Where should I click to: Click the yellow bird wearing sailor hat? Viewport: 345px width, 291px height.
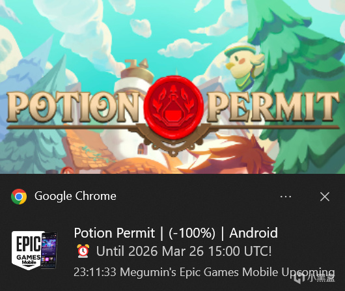(244, 65)
